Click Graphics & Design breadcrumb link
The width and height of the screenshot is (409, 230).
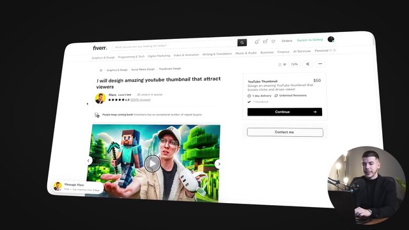[x=117, y=70]
